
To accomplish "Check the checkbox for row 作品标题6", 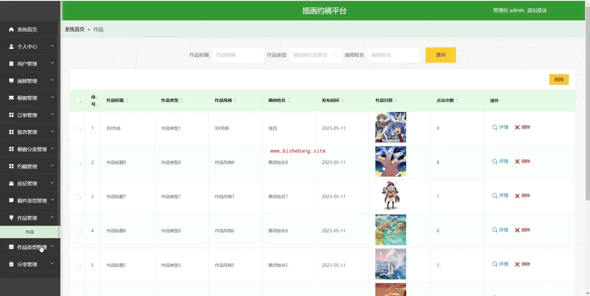I will [x=78, y=231].
